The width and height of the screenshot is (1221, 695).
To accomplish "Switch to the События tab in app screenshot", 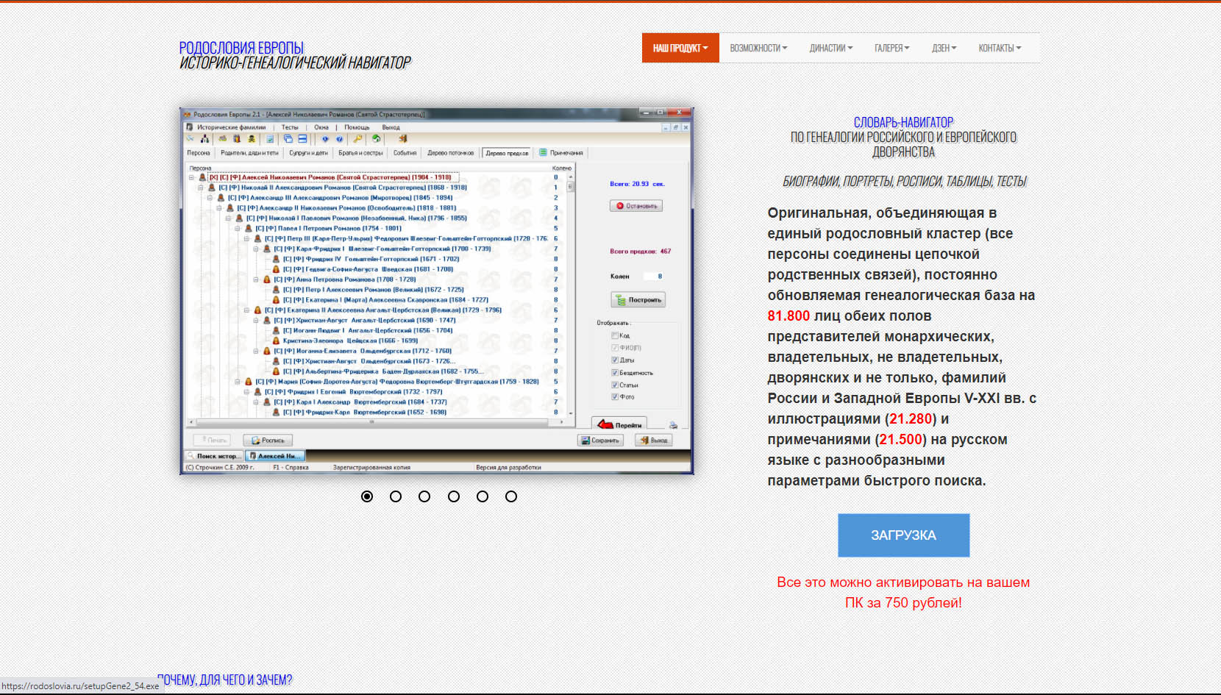I will coord(405,153).
